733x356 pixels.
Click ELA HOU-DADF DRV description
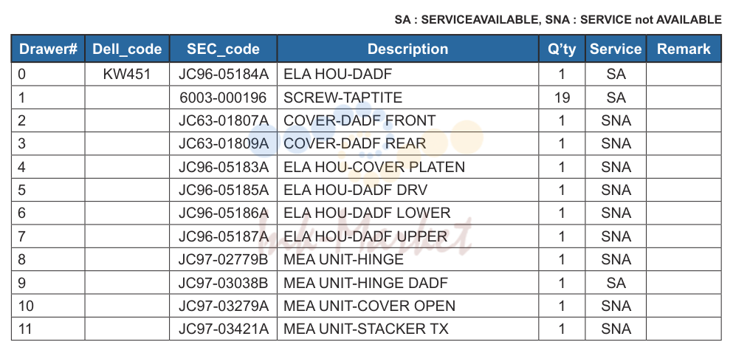tap(355, 190)
